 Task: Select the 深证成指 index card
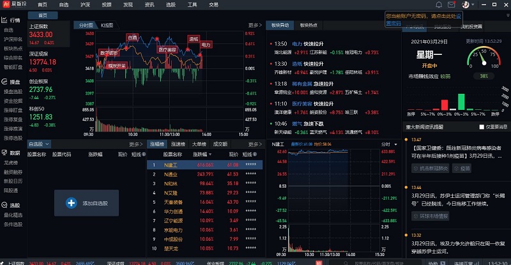coord(49,61)
